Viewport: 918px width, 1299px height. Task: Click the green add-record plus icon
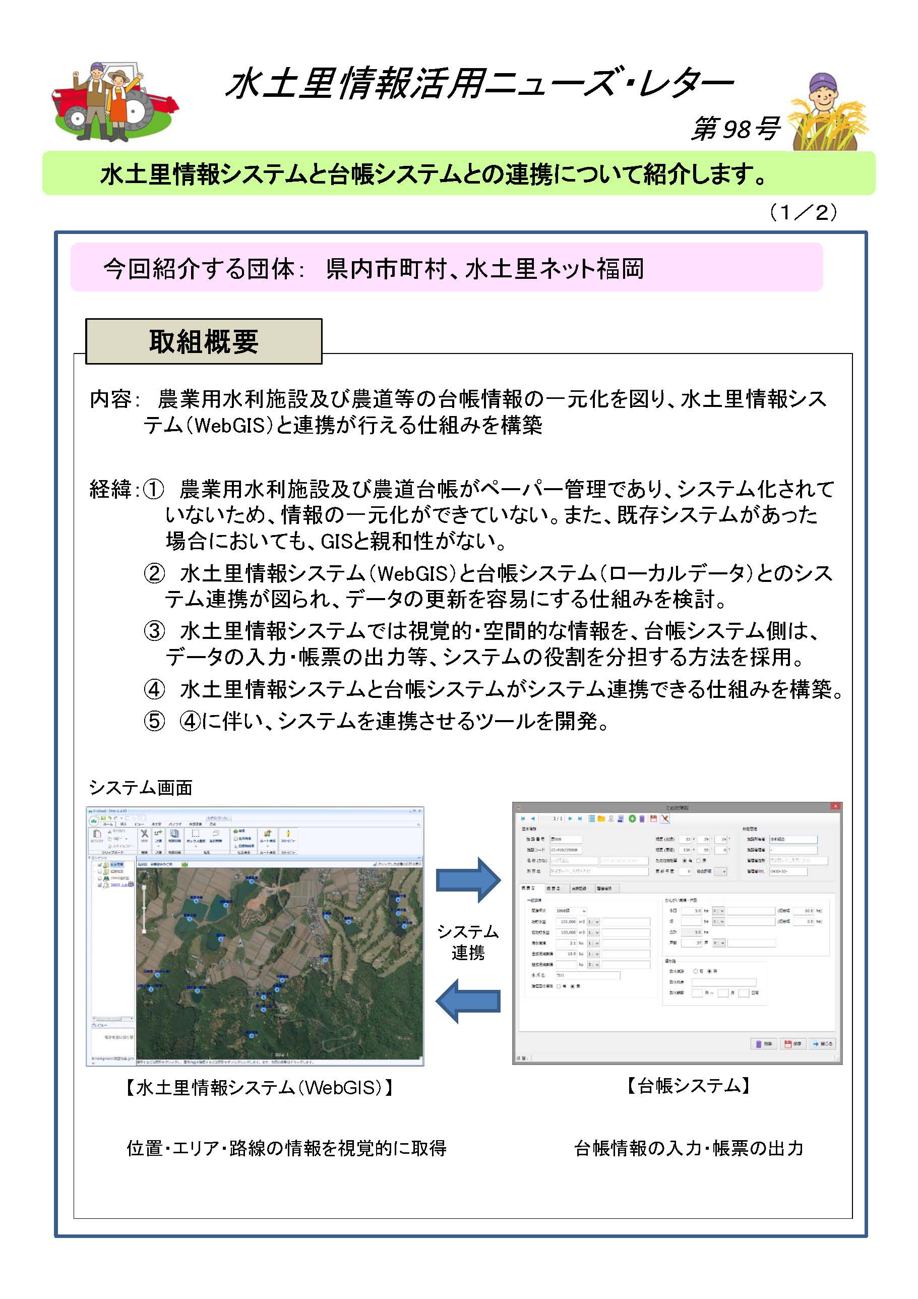[632, 818]
